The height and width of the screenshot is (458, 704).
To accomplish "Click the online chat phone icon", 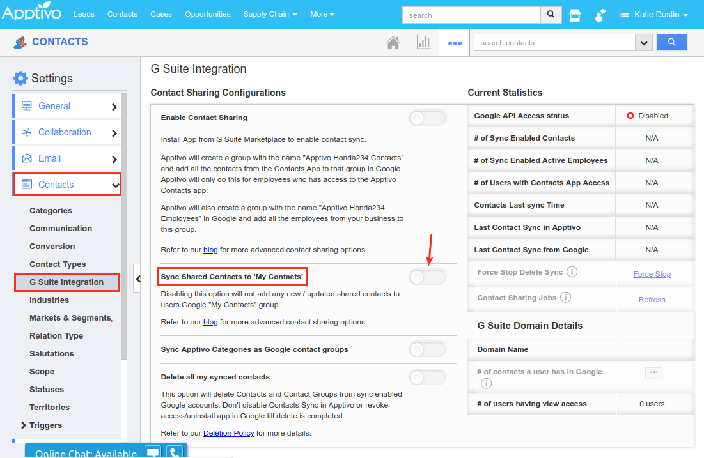I will (x=175, y=452).
